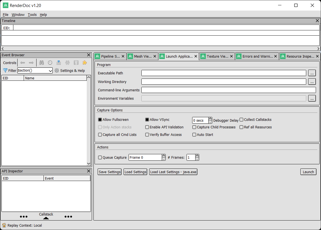The height and width of the screenshot is (230, 321).
Task: Increase the Debugger Delay seconds stepper
Action: click(x=210, y=119)
